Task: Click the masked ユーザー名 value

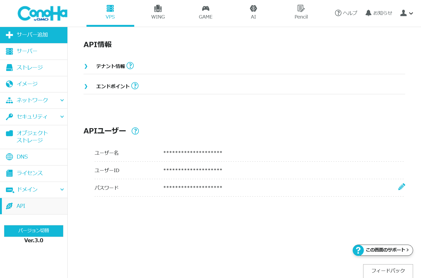Action: point(193,153)
